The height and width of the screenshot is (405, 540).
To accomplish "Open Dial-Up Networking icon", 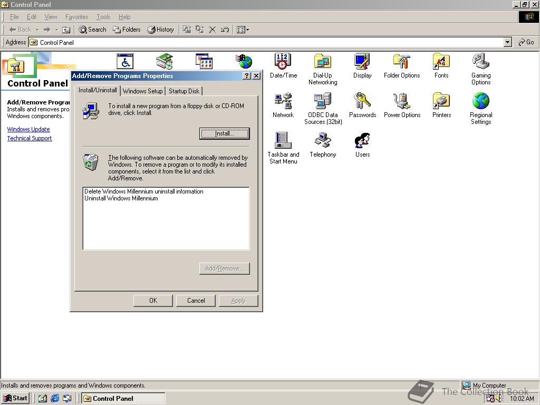I will point(323,69).
